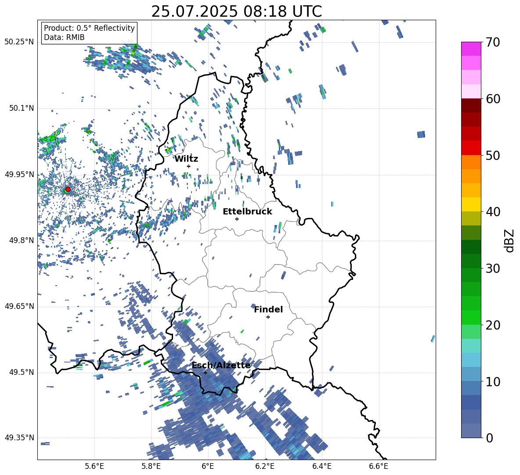
Task: Click the 49.5°N latitude label
Action: point(21,372)
